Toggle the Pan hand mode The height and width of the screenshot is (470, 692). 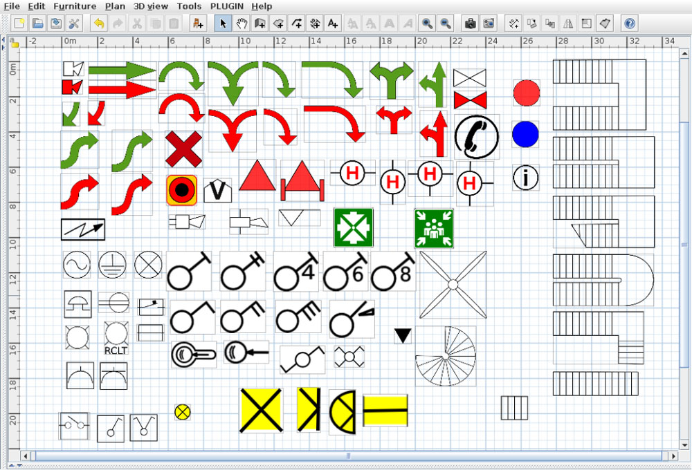[242, 23]
